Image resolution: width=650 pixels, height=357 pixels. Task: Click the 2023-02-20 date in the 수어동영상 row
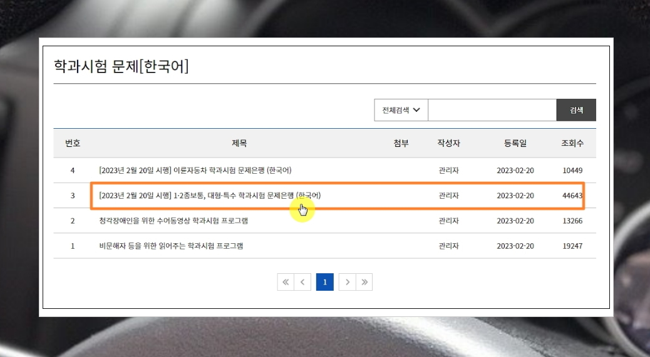point(515,221)
